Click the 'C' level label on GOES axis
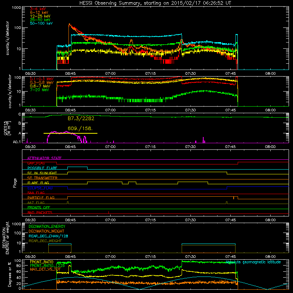 (x=20, y=114)
